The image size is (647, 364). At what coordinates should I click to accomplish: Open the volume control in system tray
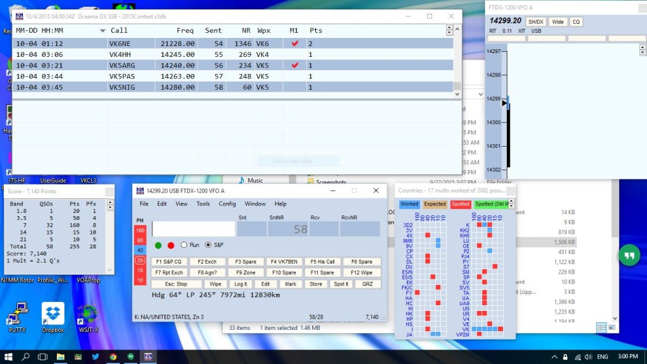pos(588,357)
